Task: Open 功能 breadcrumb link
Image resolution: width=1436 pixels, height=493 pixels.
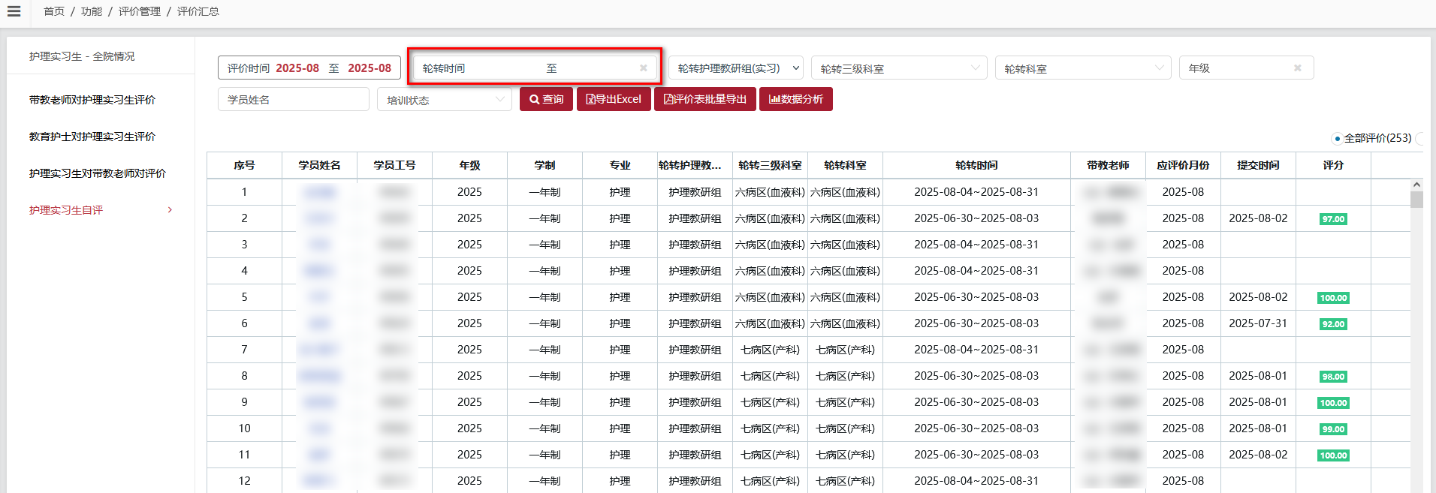Action: click(92, 11)
